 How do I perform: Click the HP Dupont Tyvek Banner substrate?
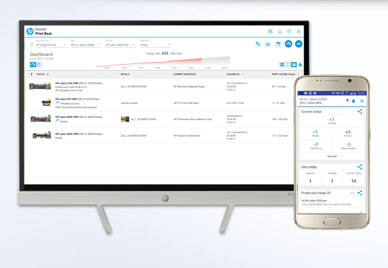coord(187,136)
